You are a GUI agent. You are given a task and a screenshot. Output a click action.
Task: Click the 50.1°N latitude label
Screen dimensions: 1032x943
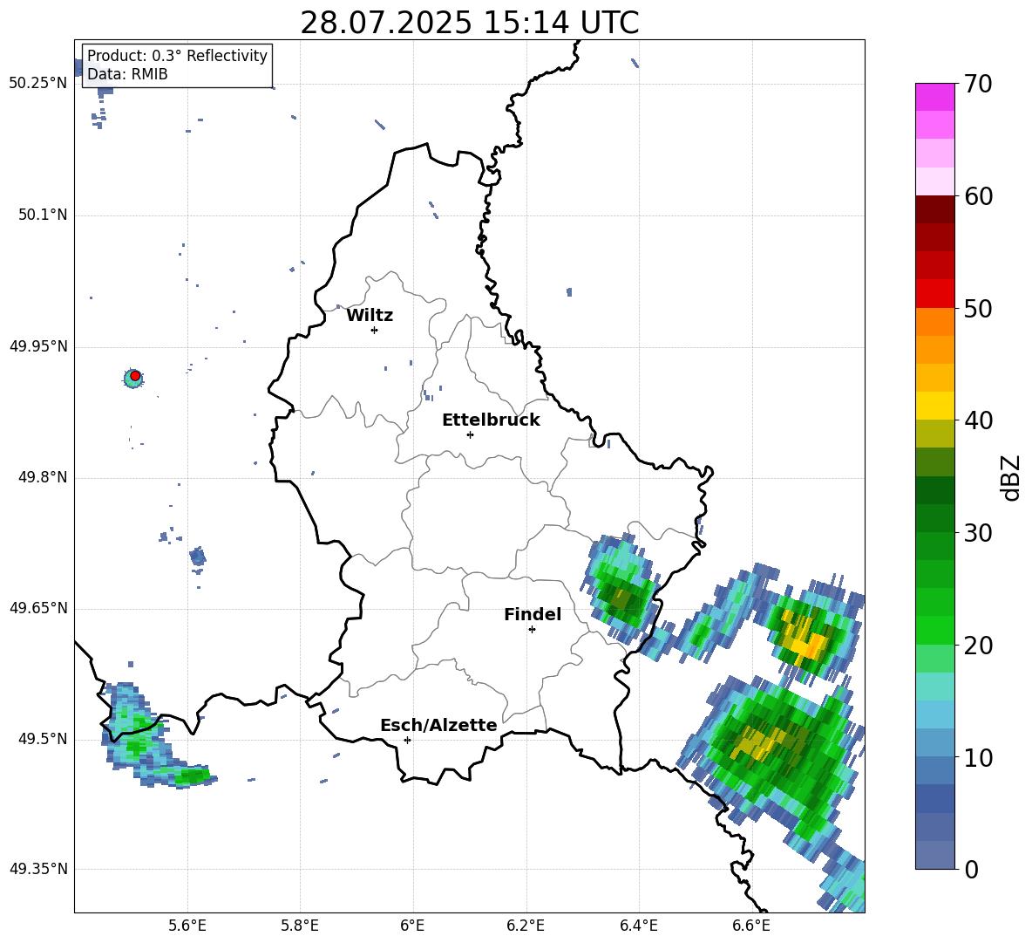pyautogui.click(x=42, y=215)
